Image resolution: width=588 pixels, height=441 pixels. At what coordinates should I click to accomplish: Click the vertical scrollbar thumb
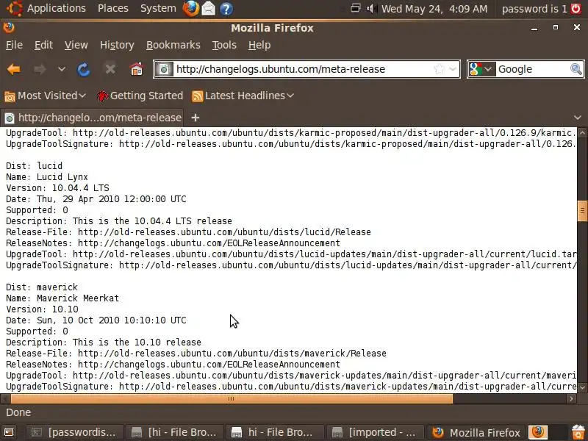coord(582,211)
